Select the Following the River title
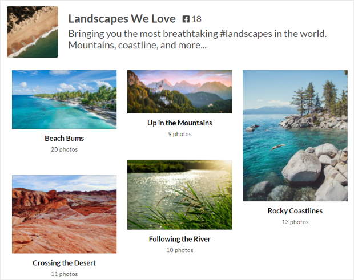Screen dimensions: 354x280 (179, 239)
